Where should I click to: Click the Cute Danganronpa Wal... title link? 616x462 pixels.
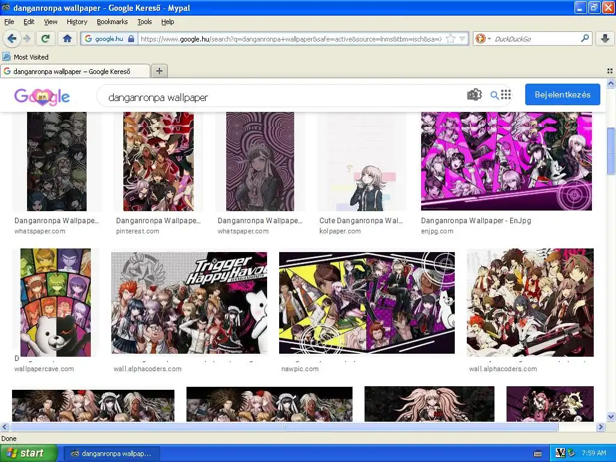[361, 220]
